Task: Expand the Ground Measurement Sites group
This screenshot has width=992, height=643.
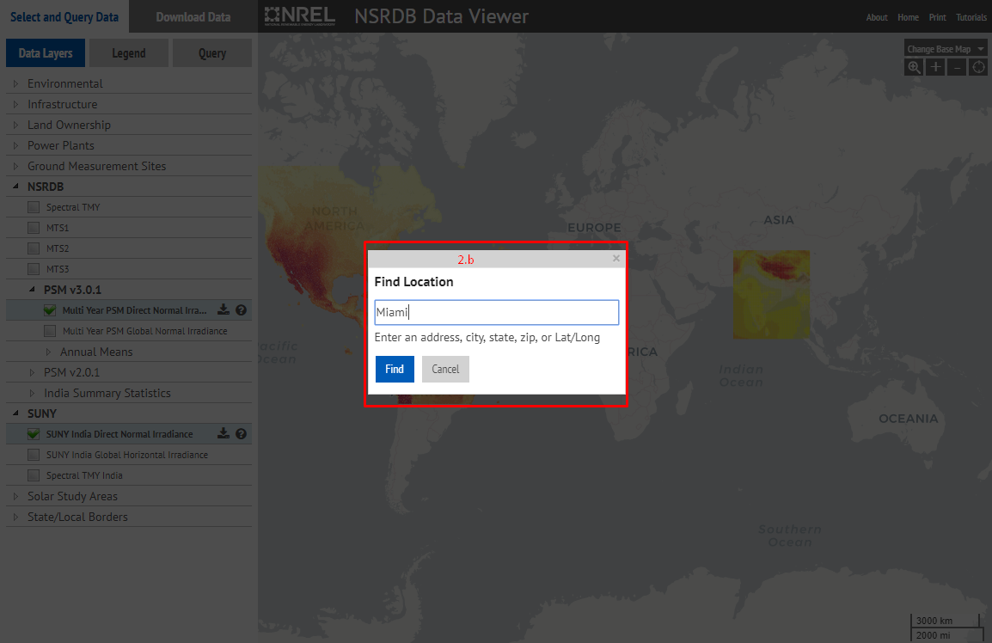Action: (x=15, y=166)
